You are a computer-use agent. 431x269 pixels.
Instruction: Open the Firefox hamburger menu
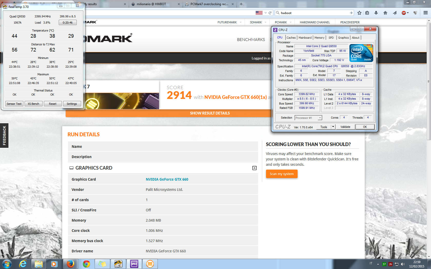click(426, 13)
